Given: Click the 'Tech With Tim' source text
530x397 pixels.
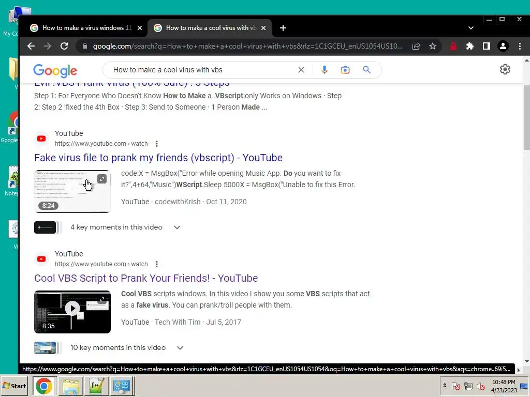Looking at the screenshot, I should 178,323.
